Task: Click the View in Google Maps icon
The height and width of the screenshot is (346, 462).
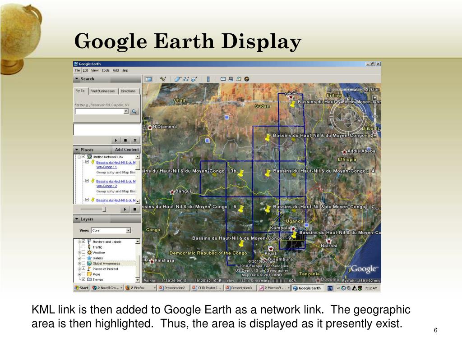Action: coord(239,79)
